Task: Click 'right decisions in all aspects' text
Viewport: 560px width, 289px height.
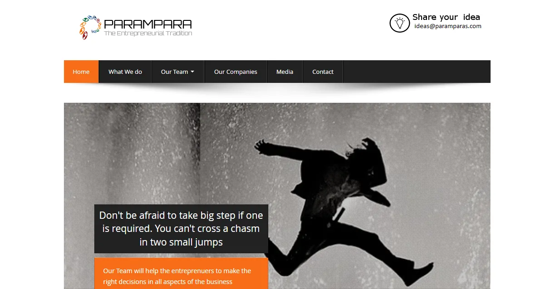Action: tap(168, 282)
